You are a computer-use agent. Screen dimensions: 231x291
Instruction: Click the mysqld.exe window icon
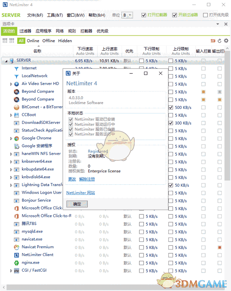pyautogui.click(x=17, y=232)
